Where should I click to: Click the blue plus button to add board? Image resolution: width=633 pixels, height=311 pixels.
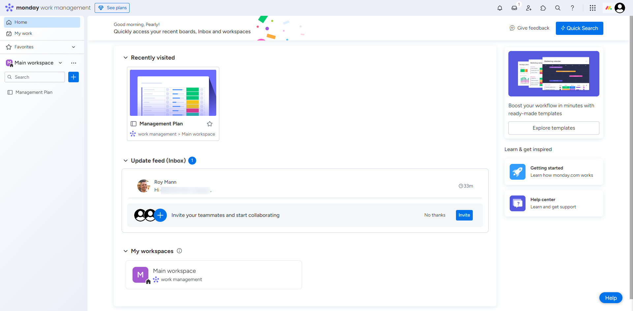pos(73,77)
